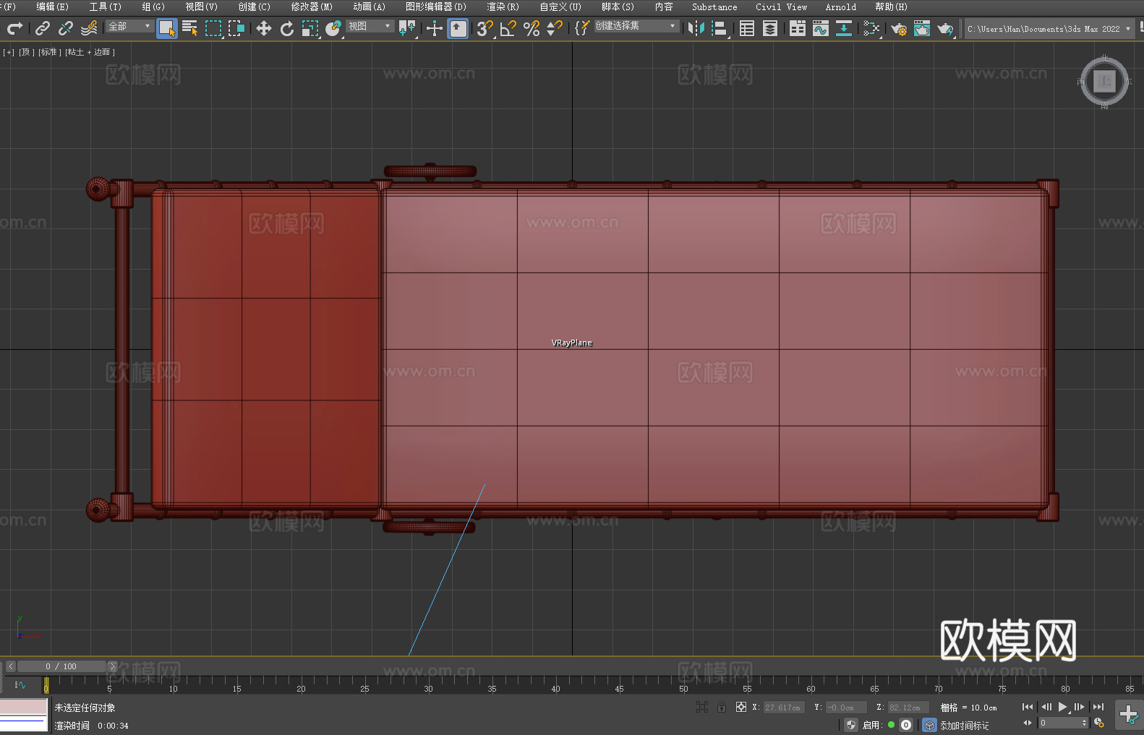Image resolution: width=1144 pixels, height=735 pixels.
Task: Open selection filter '全部' dropdown
Action: [130, 26]
